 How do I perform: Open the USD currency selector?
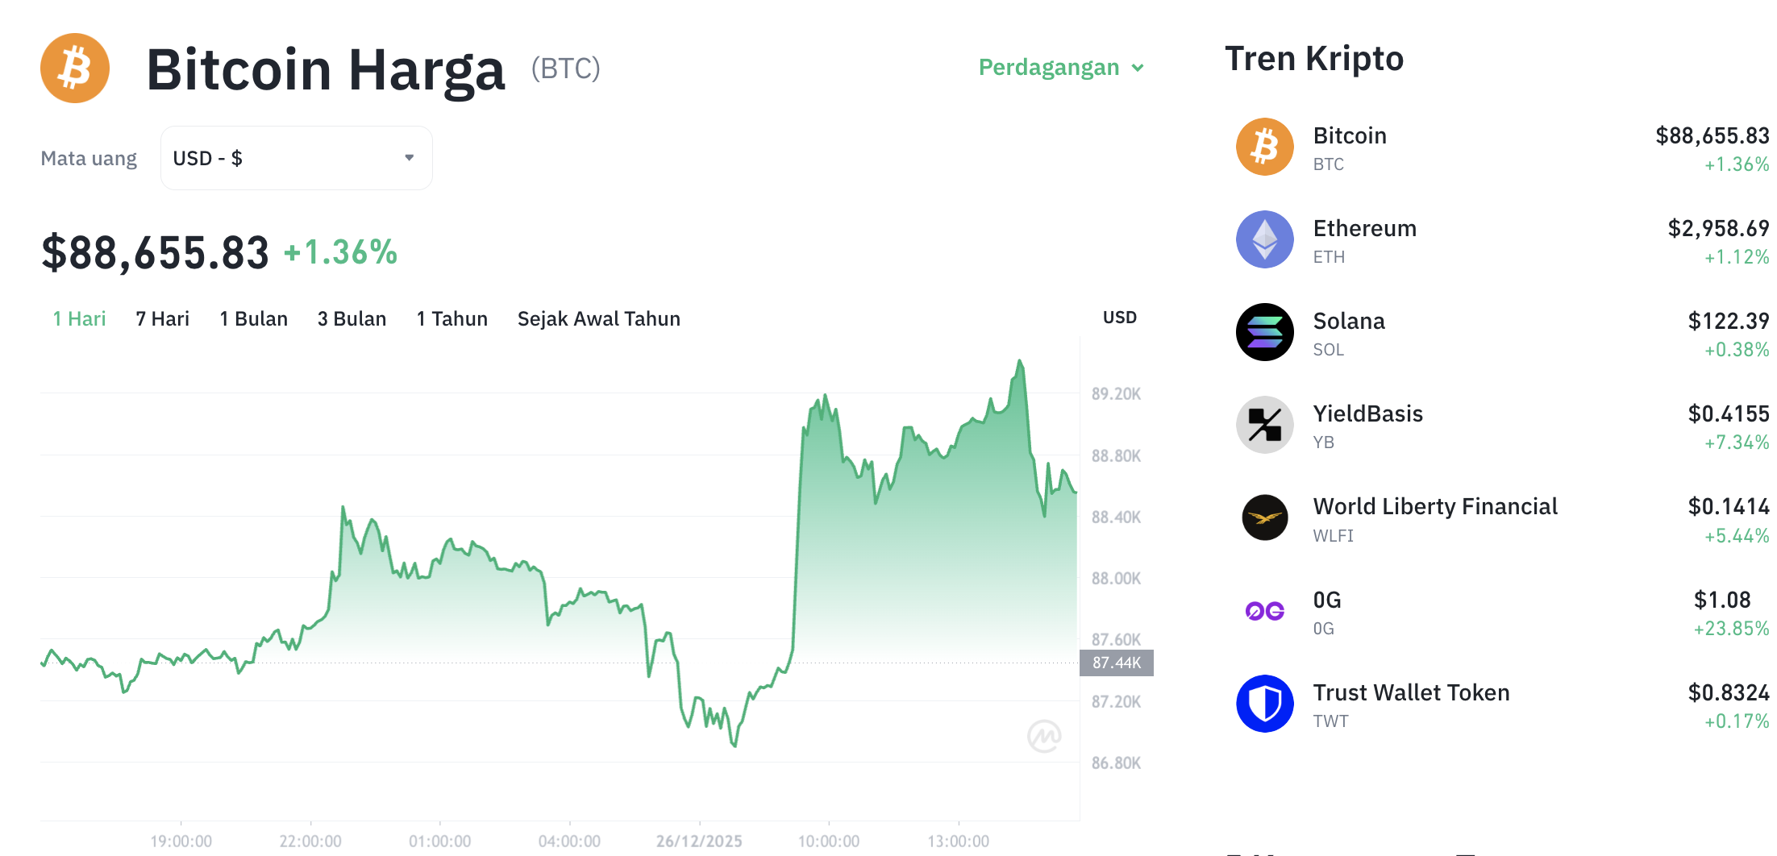click(x=296, y=157)
